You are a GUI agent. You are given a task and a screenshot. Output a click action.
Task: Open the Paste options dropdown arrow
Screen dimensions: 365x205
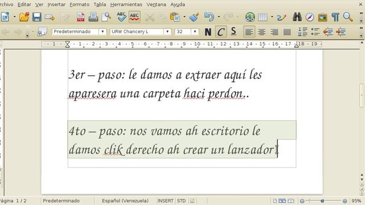[184, 17]
